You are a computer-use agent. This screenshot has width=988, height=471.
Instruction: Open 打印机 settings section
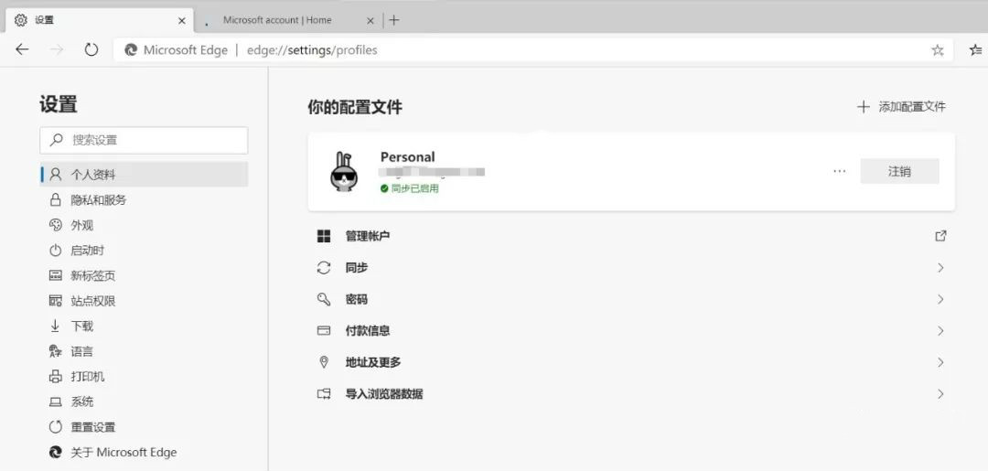pyautogui.click(x=144, y=377)
